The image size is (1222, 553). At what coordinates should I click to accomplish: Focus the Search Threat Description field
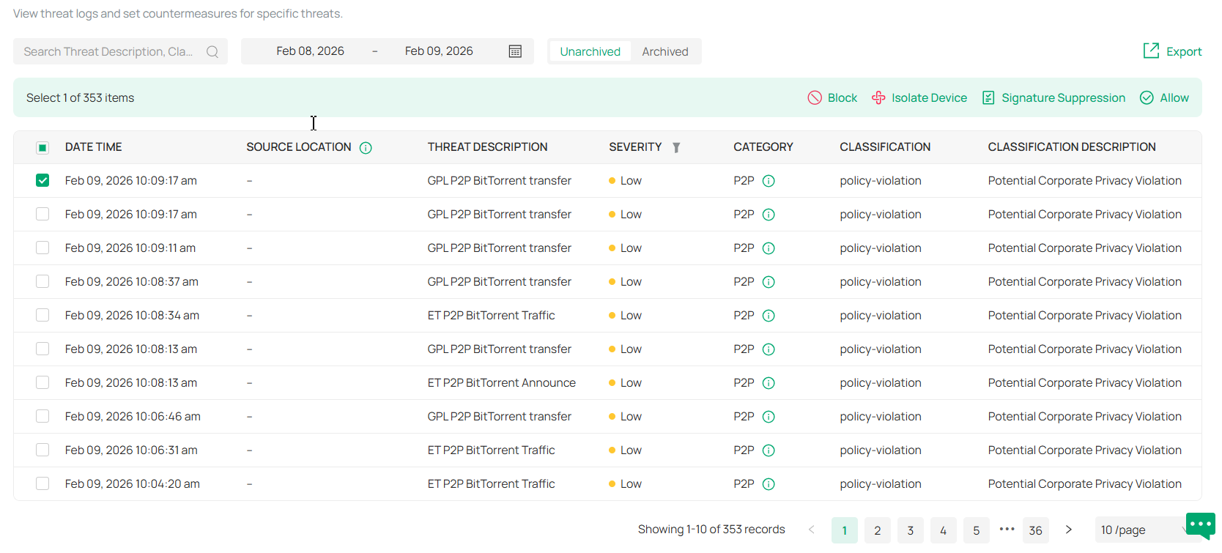coord(121,51)
